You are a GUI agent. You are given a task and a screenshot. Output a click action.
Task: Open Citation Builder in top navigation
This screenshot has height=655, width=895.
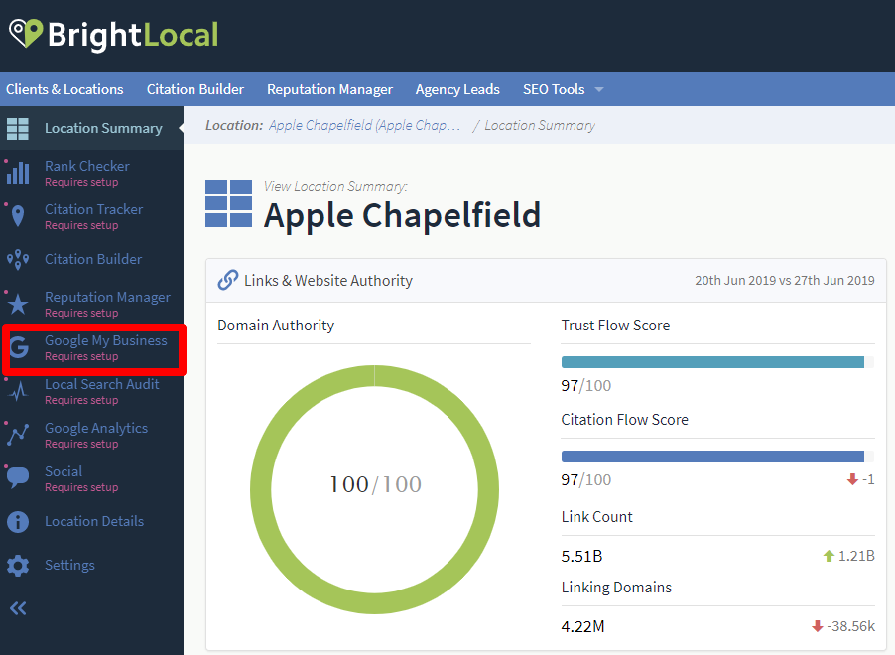(195, 89)
